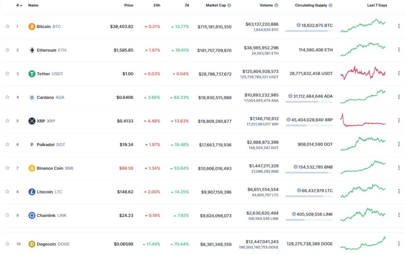Toggle the star next to Polkadot
Screen dimensions: 405x255
click(x=8, y=144)
